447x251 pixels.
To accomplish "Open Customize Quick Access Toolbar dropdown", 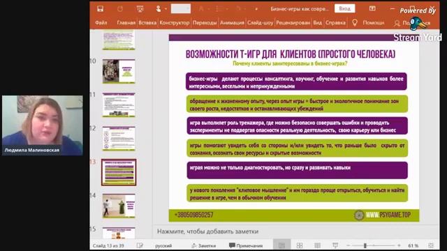I will click(256, 9).
